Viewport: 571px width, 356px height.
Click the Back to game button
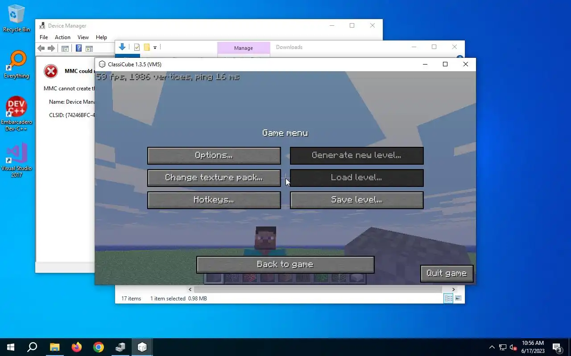(285, 264)
